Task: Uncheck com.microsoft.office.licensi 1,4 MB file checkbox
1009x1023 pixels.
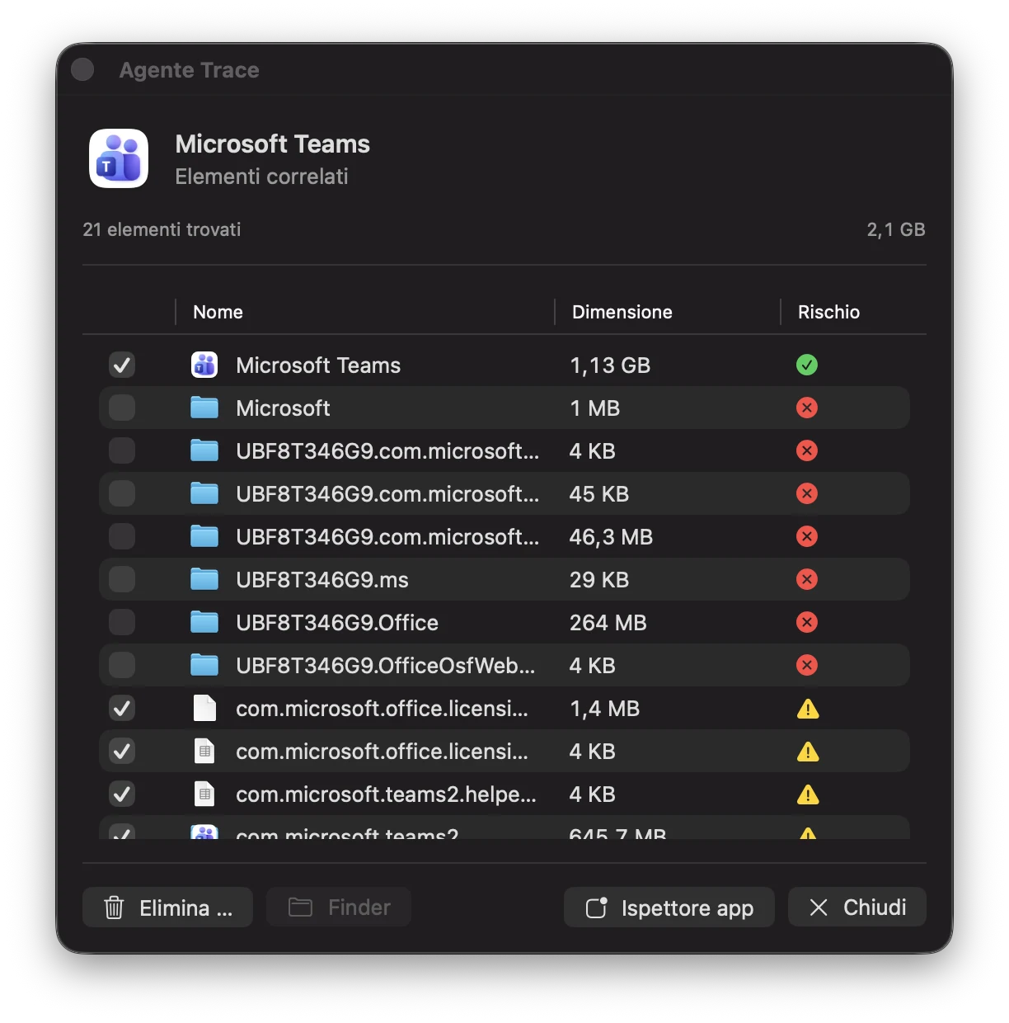Action: [122, 708]
